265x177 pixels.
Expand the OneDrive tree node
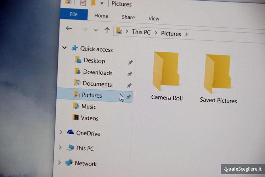[x=61, y=132]
